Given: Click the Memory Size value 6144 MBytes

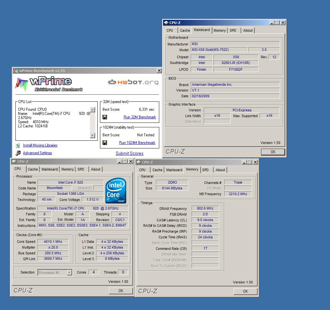Looking at the screenshot, I should pyautogui.click(x=172, y=188).
